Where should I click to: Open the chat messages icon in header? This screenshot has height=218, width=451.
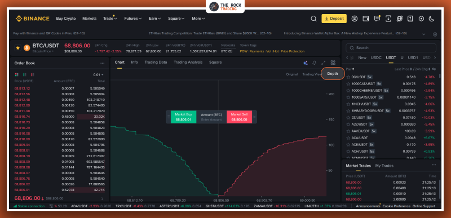pos(377,19)
